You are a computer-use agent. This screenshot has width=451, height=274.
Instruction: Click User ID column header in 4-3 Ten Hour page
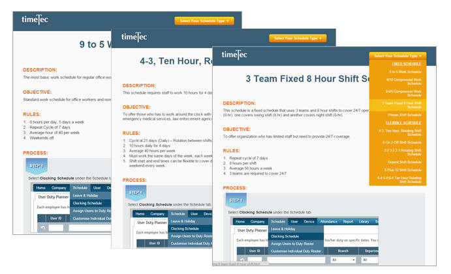click(x=154, y=243)
